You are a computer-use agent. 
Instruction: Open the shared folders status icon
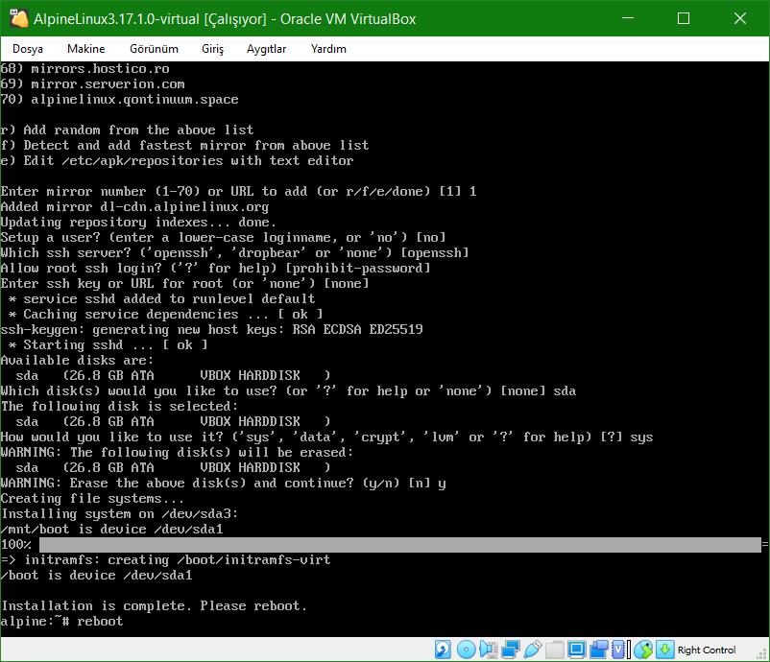[554, 650]
